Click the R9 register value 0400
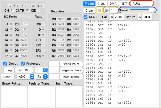This screenshot has width=161, height=108. [x=76, y=24]
